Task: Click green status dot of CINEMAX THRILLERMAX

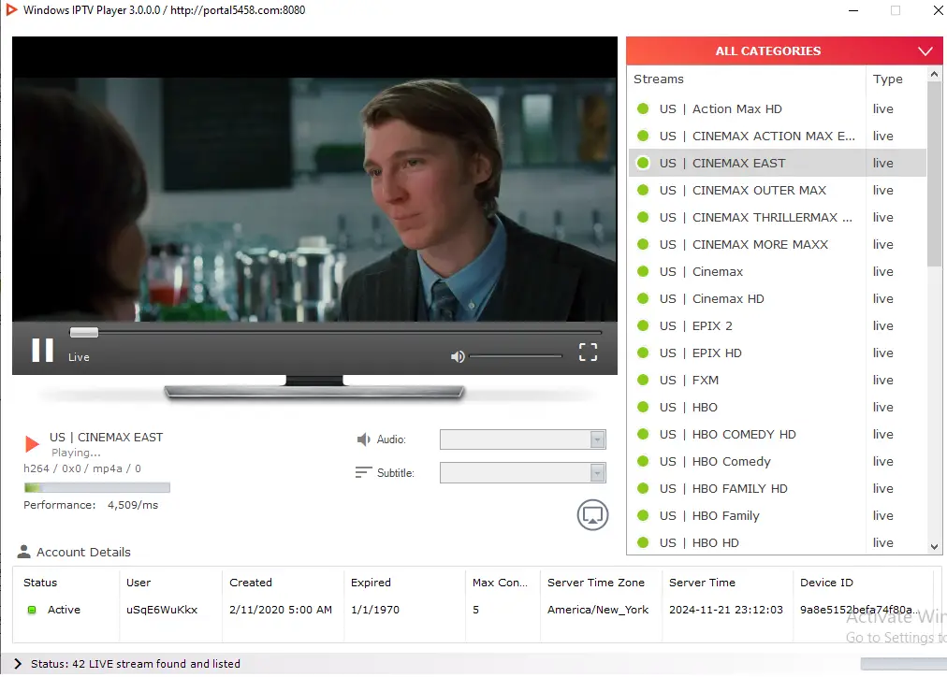Action: click(643, 217)
